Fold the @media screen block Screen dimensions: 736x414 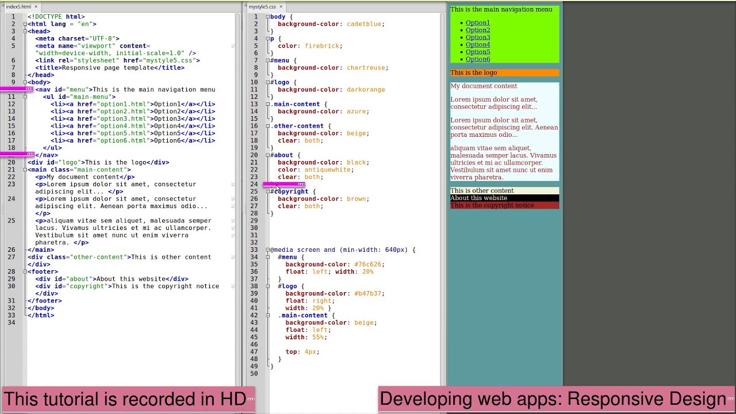268,250
